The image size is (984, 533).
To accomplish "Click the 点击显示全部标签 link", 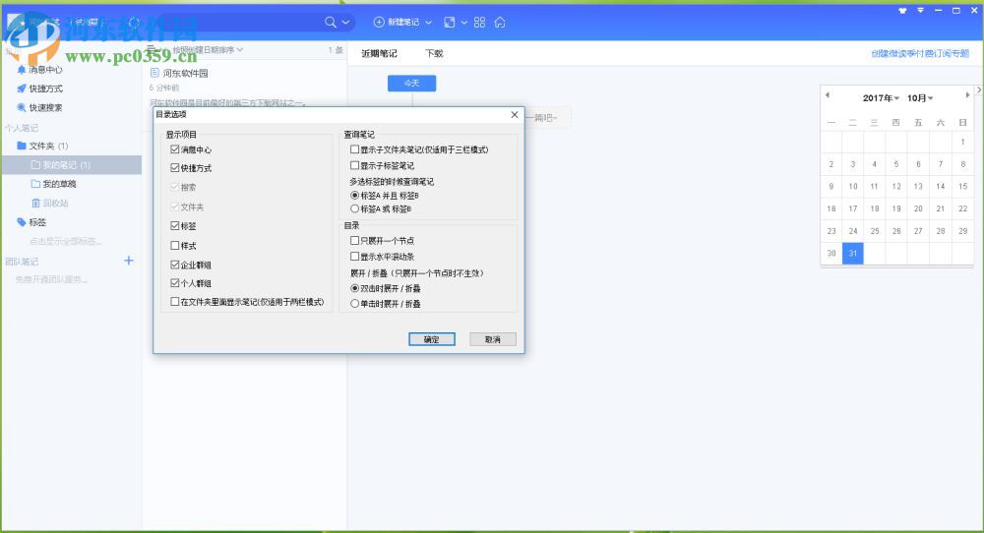I will tap(65, 241).
